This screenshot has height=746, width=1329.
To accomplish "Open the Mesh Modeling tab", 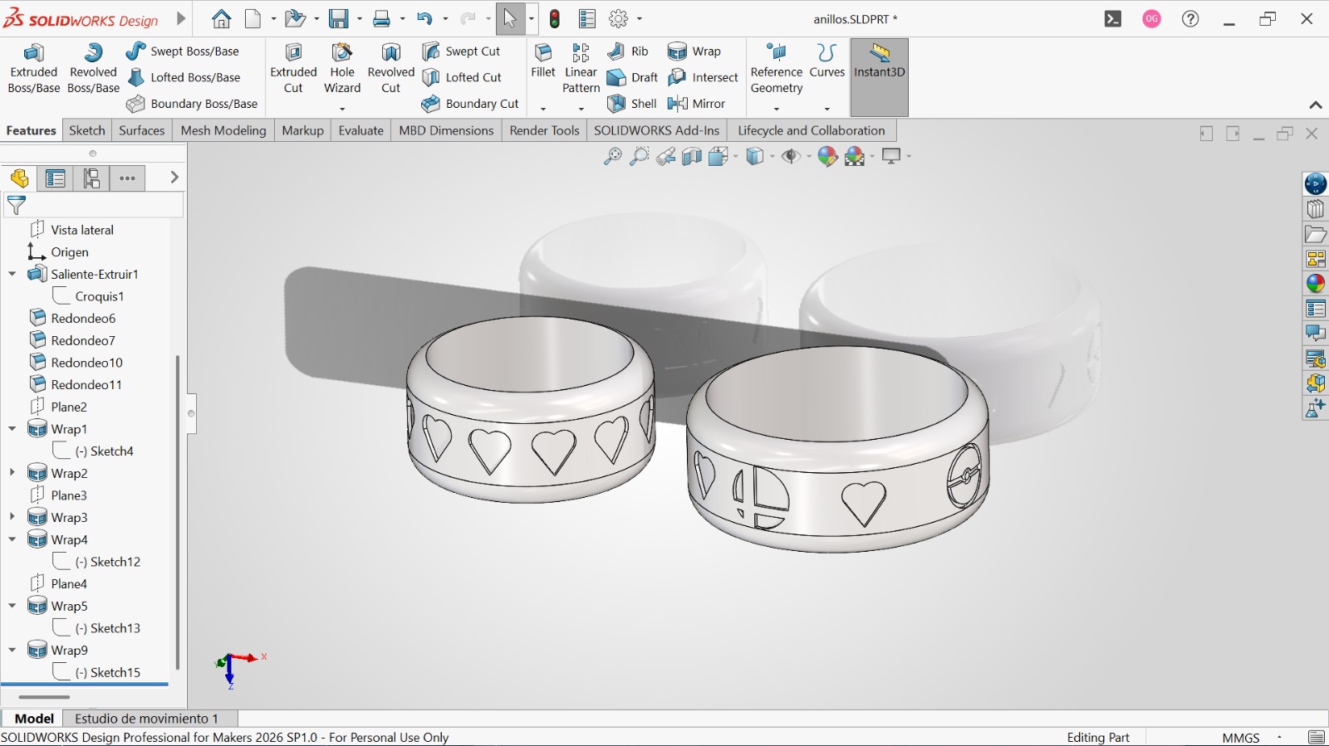I will pyautogui.click(x=223, y=130).
